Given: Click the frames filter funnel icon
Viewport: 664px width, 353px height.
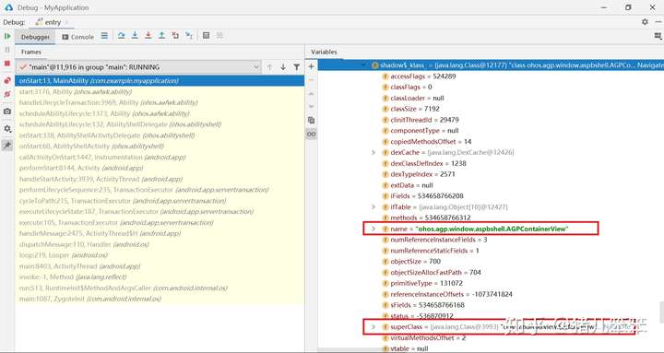Looking at the screenshot, I should [296, 67].
